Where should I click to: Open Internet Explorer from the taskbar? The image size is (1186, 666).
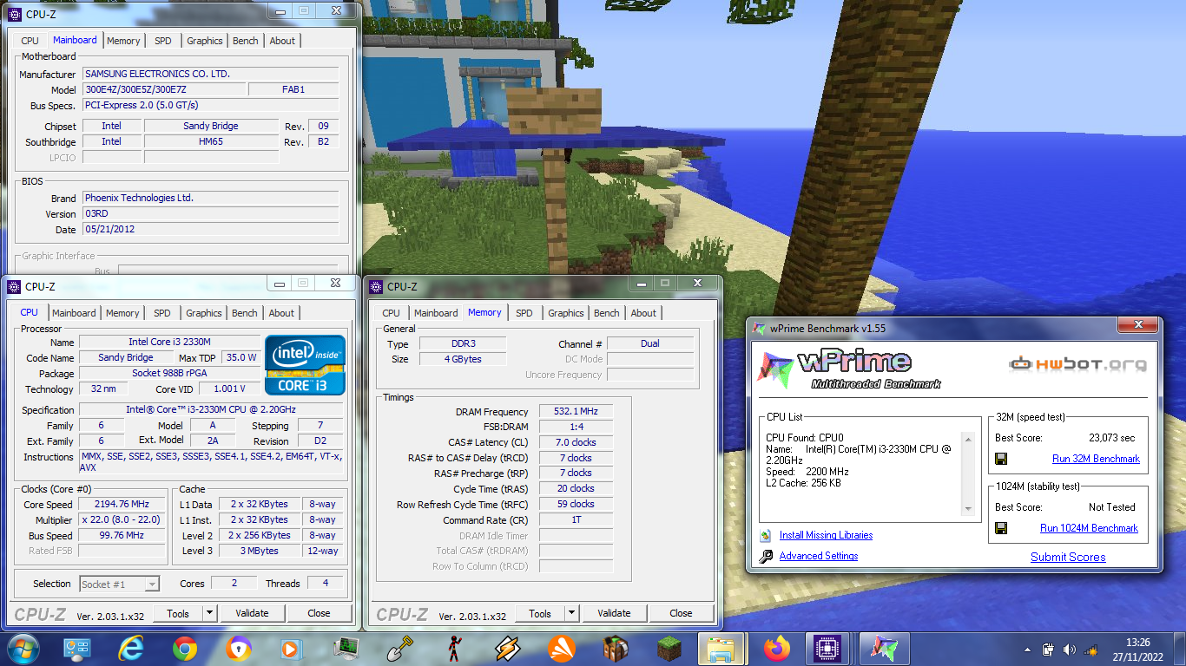coord(131,649)
